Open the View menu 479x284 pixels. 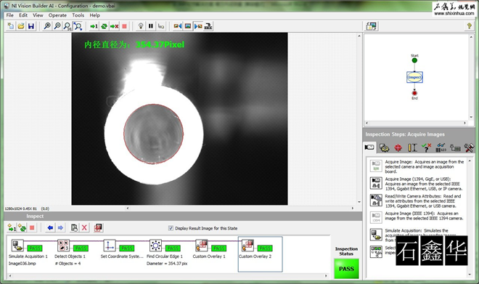pyautogui.click(x=38, y=15)
